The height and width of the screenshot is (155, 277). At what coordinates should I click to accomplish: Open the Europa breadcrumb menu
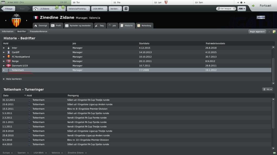pos(8,153)
